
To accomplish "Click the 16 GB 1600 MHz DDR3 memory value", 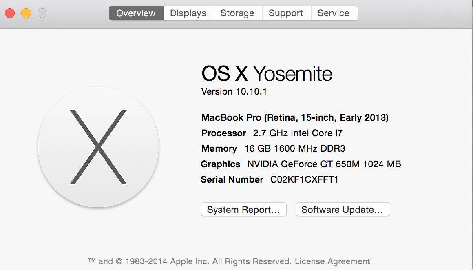I will (x=295, y=148).
